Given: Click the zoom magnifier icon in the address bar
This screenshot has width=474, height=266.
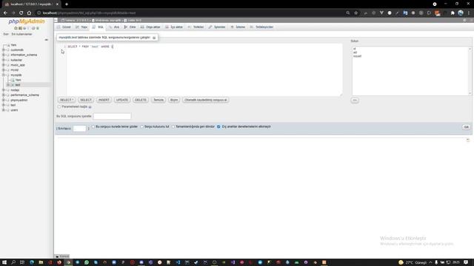Looking at the screenshot, I should (348, 13).
